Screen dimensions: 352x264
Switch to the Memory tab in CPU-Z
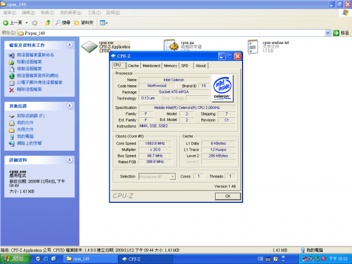(x=170, y=66)
